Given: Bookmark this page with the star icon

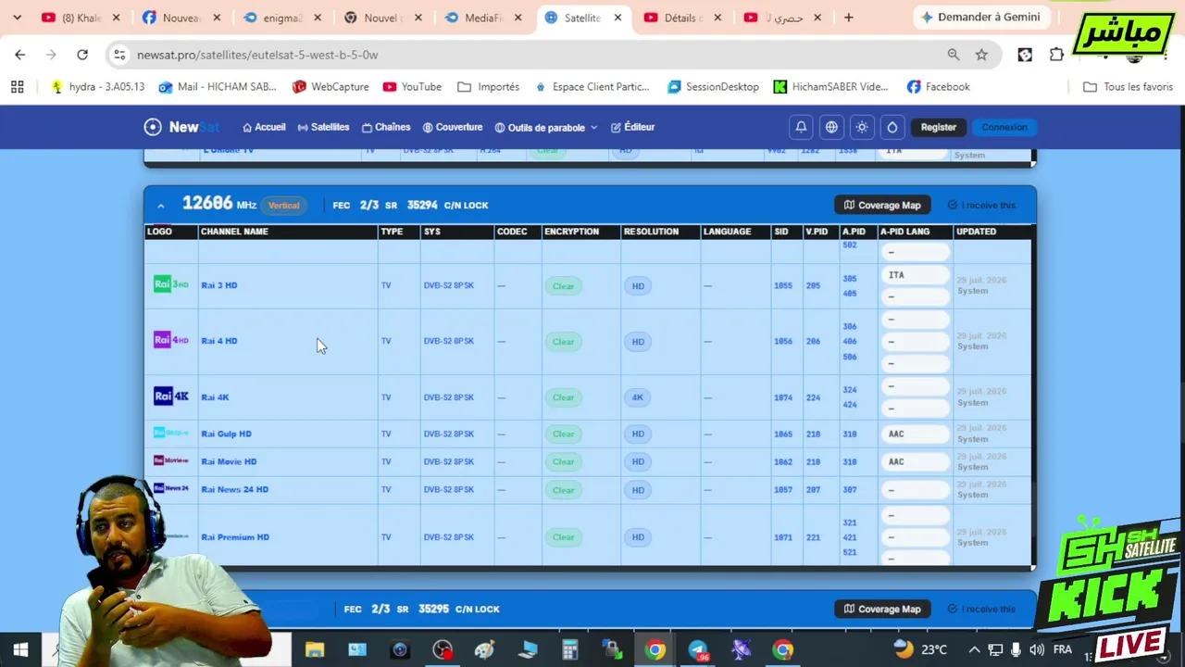Looking at the screenshot, I should click(x=981, y=55).
